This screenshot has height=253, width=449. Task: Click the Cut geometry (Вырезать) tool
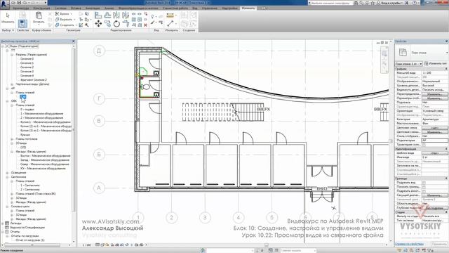[x=65, y=19]
